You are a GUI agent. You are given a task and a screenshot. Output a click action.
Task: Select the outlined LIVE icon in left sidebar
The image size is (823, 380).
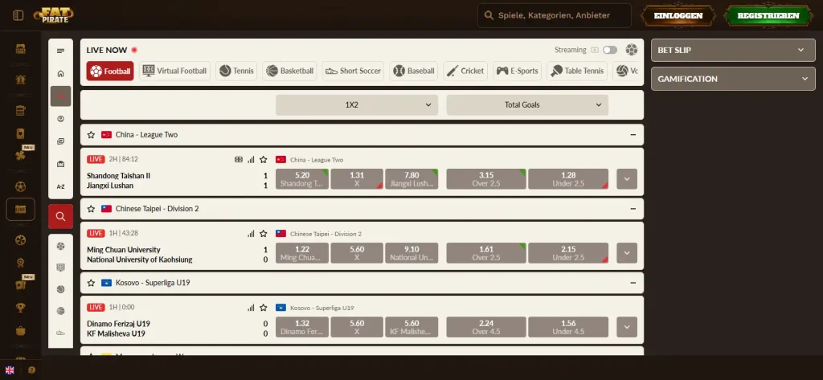(x=20, y=210)
